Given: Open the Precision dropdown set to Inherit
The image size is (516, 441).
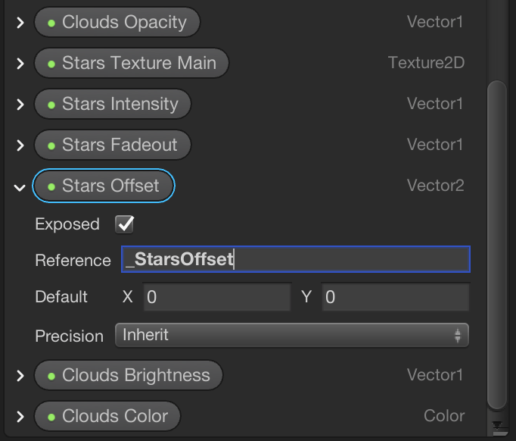Looking at the screenshot, I should click(291, 335).
